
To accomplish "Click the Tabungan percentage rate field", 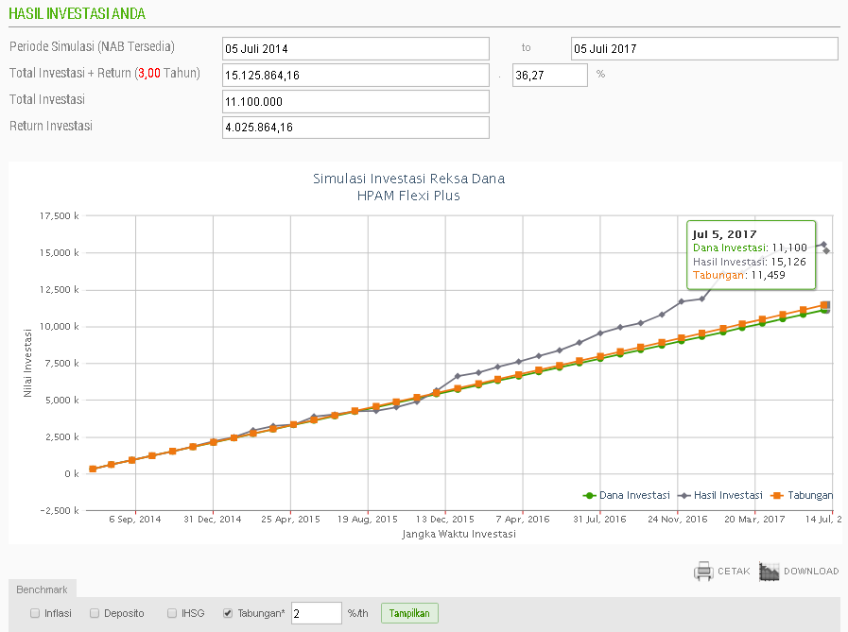I will pos(316,613).
